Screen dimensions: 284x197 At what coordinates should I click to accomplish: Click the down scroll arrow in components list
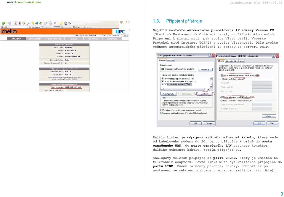coord(211,86)
